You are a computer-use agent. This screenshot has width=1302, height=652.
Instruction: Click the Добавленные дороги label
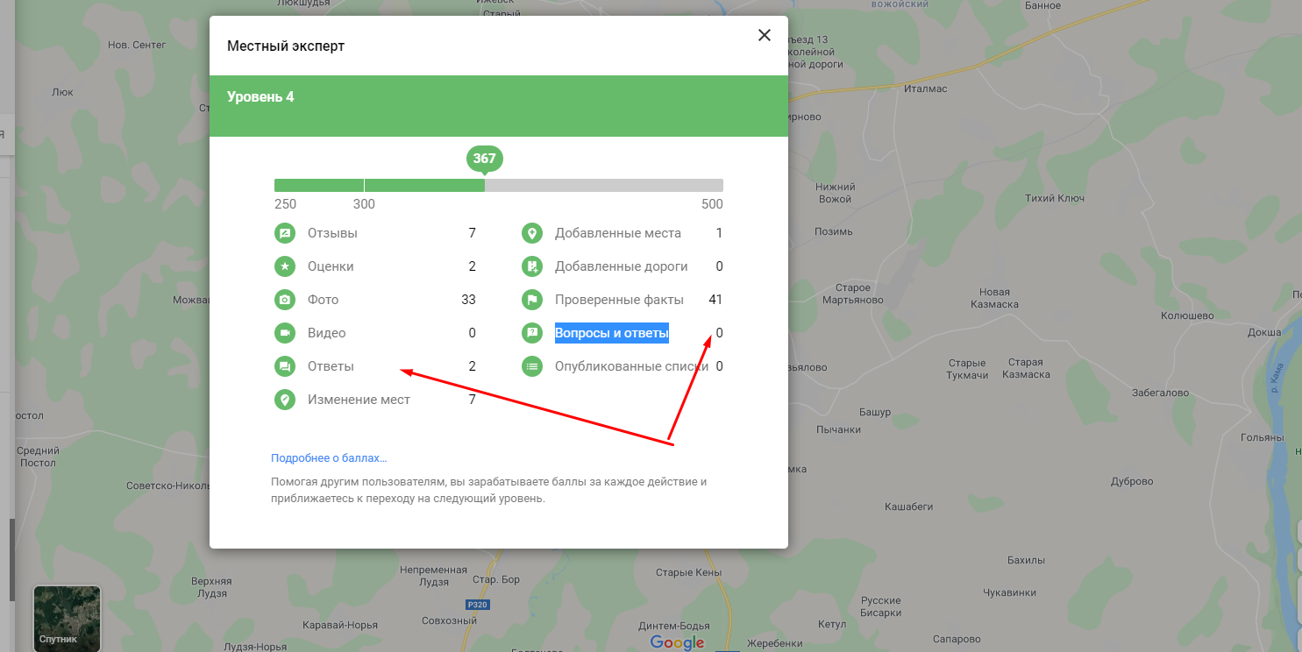coord(622,266)
